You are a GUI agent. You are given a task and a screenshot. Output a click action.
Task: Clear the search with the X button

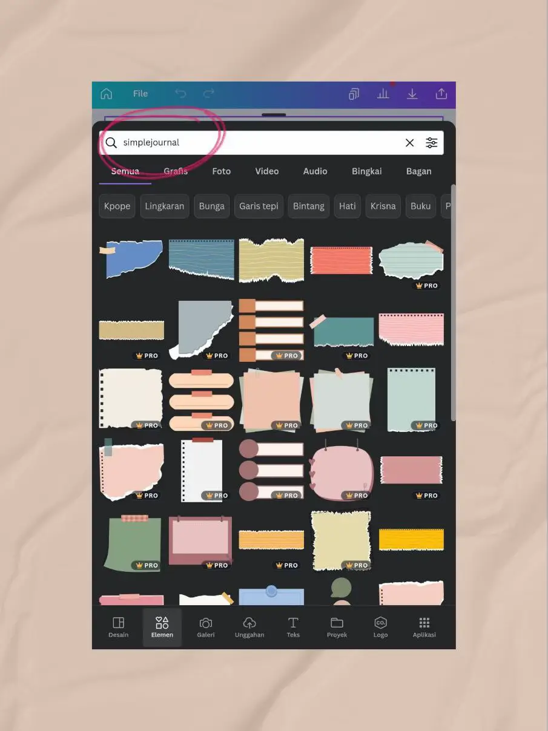click(x=409, y=142)
